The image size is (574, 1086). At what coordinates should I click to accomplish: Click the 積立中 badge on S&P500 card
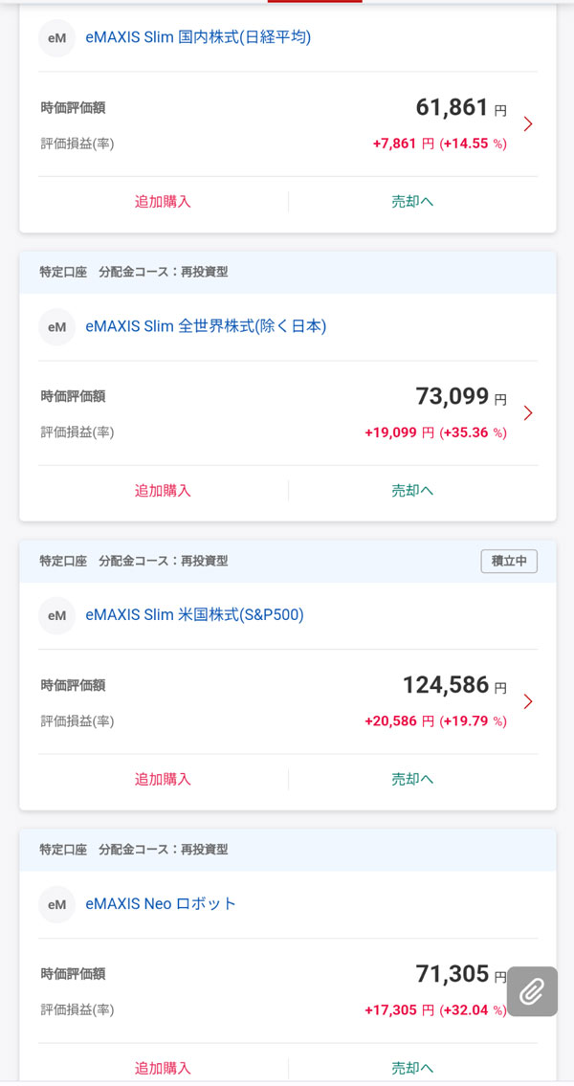click(x=509, y=562)
